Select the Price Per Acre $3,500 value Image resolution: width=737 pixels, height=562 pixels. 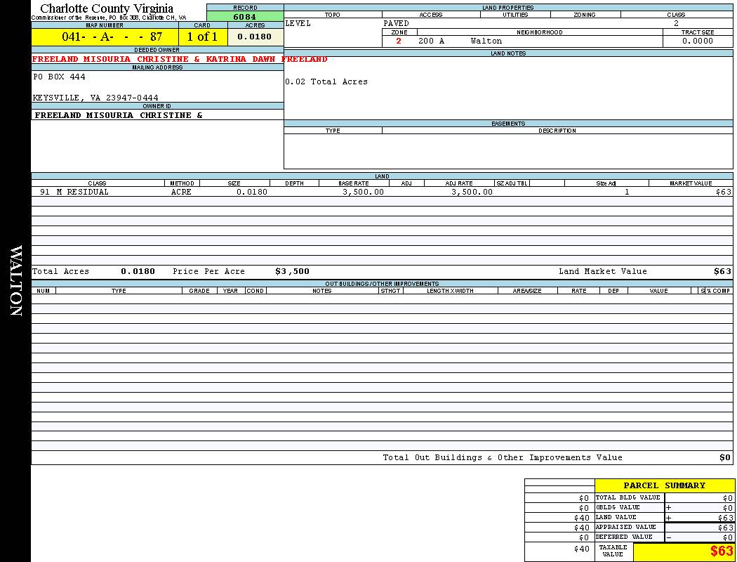[292, 272]
